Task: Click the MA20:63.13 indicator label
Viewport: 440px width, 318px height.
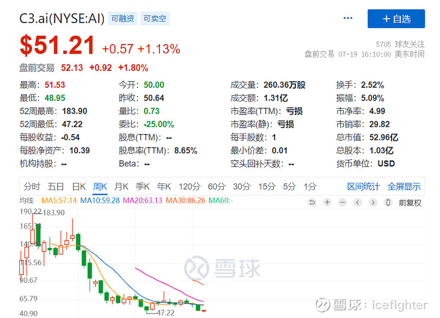Action: pos(142,200)
